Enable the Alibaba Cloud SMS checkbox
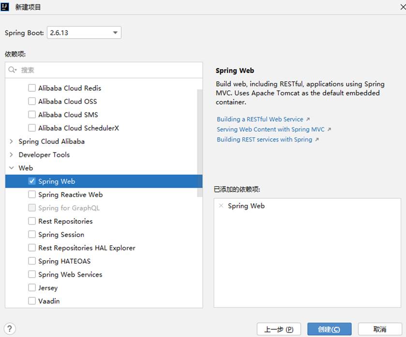The height and width of the screenshot is (337, 406). coord(32,114)
